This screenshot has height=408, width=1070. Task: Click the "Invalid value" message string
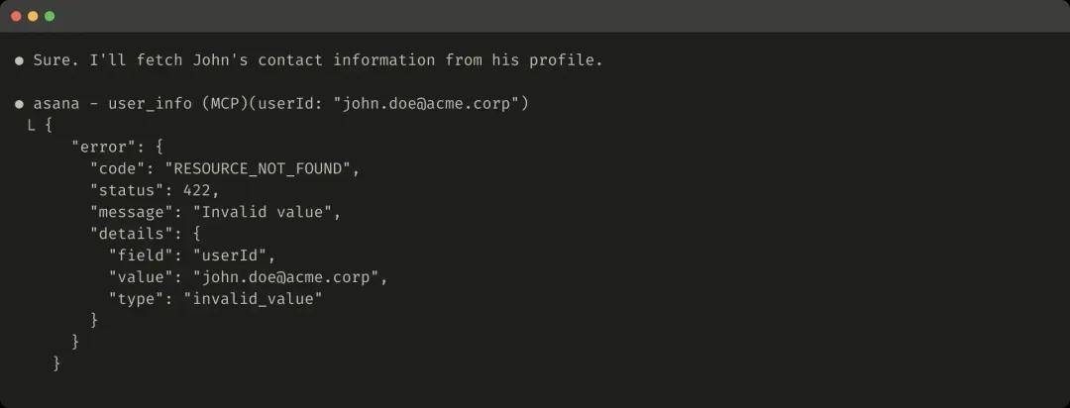coord(267,212)
